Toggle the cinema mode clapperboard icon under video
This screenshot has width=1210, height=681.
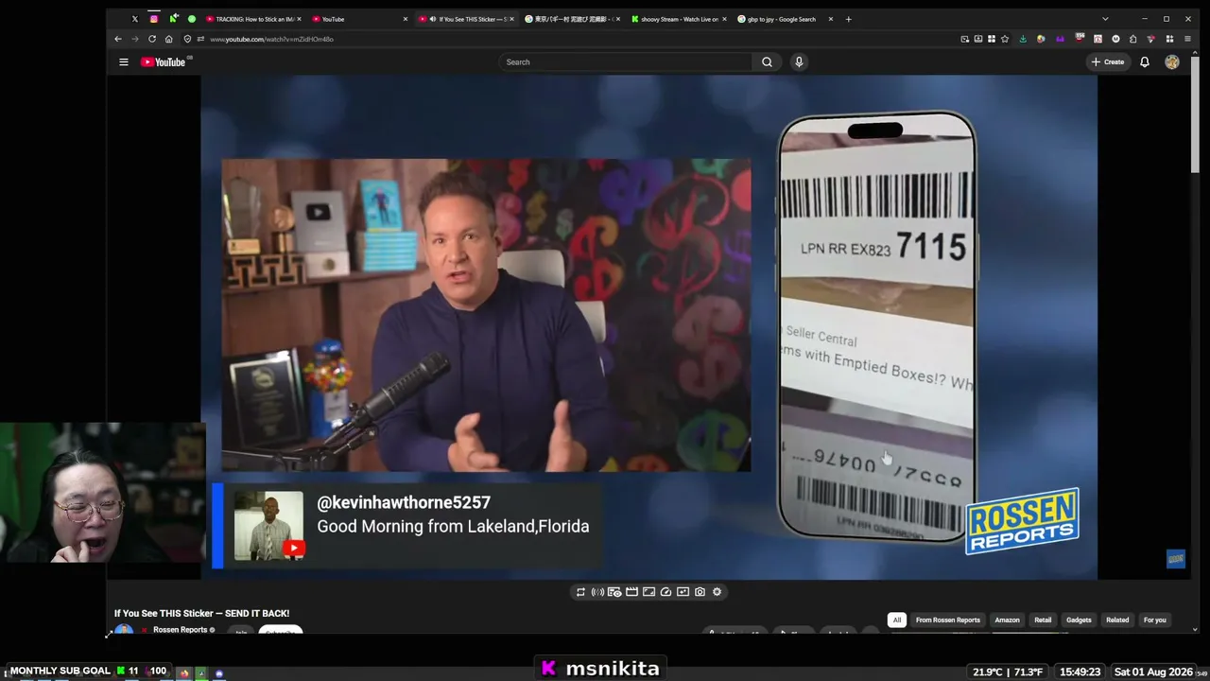click(631, 592)
